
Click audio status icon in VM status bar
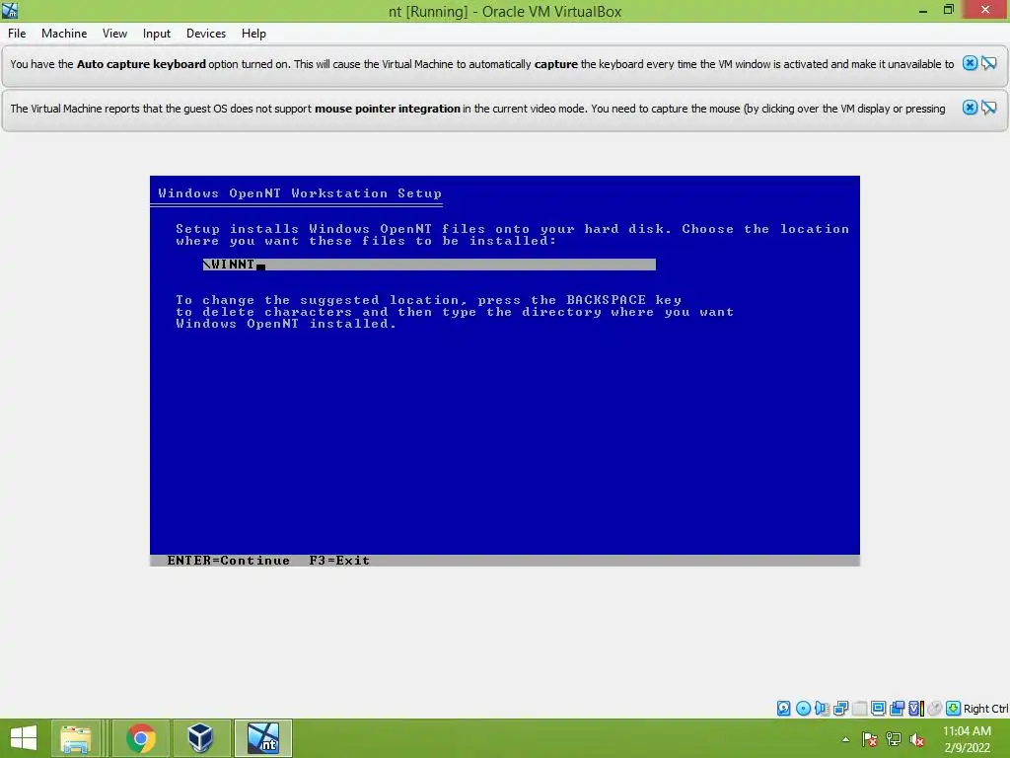[x=822, y=709]
